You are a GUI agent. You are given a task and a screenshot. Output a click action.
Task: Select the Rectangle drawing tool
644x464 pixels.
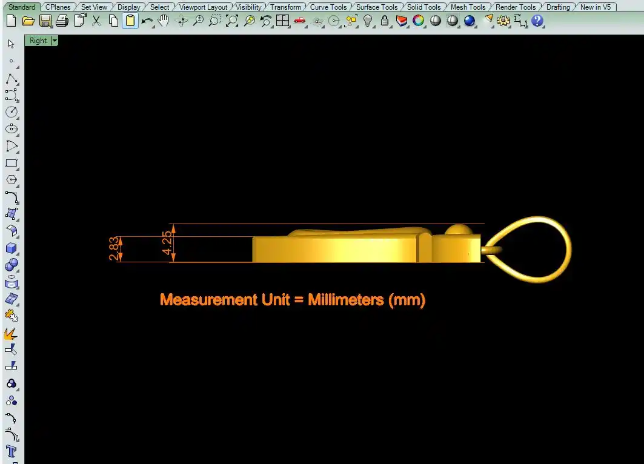(11, 163)
